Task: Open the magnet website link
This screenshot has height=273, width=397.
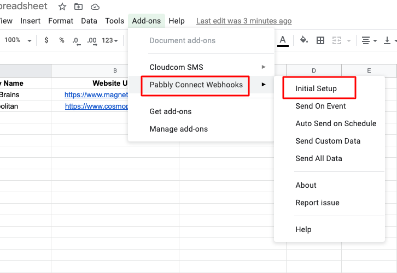Action: 96,94
